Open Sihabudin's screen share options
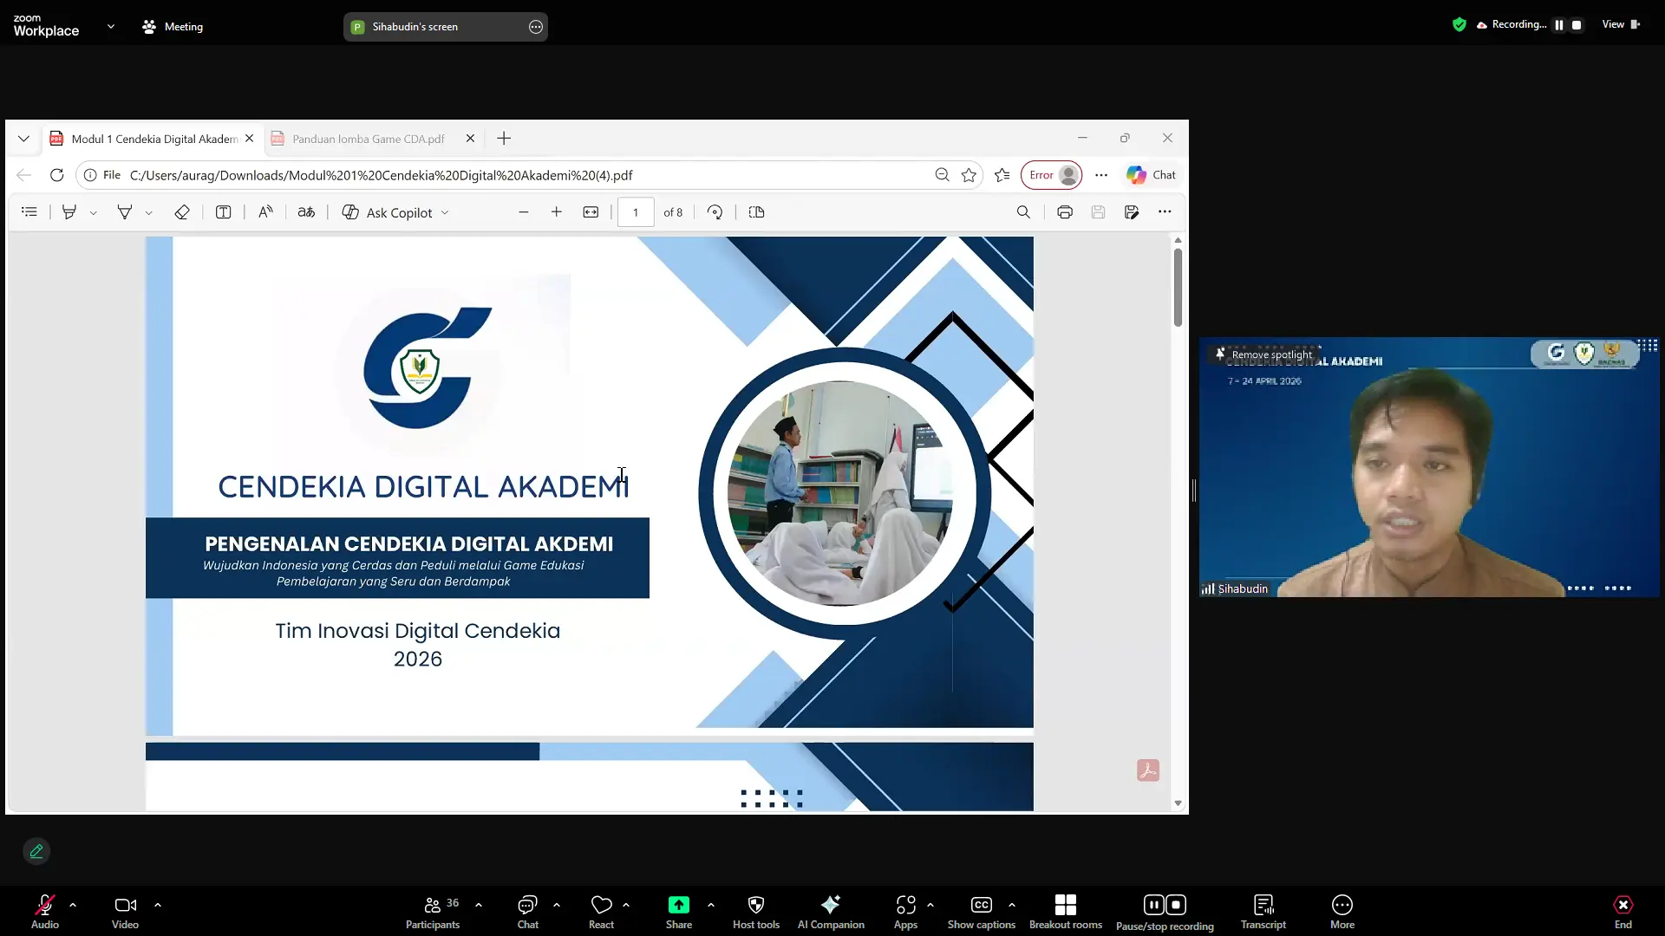Viewport: 1665px width, 936px height. [536, 27]
